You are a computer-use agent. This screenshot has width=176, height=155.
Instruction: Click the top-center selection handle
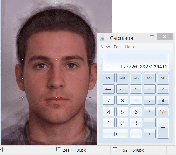pyautogui.click(x=56, y=59)
